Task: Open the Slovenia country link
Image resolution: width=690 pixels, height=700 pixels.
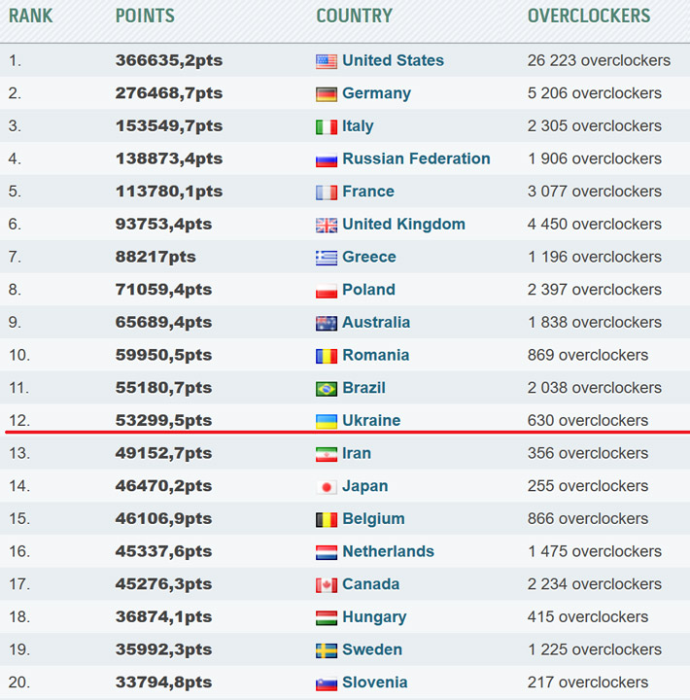Action: [374, 682]
